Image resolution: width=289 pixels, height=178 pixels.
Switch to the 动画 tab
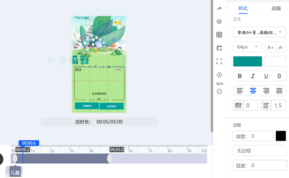point(276,8)
